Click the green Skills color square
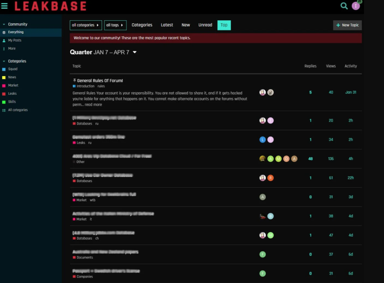 4,102
